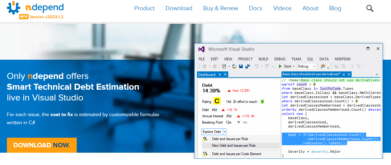The image size is (391, 165).
Task: Click the Navigate Backward toolbar arrow
Action: [x=204, y=66]
